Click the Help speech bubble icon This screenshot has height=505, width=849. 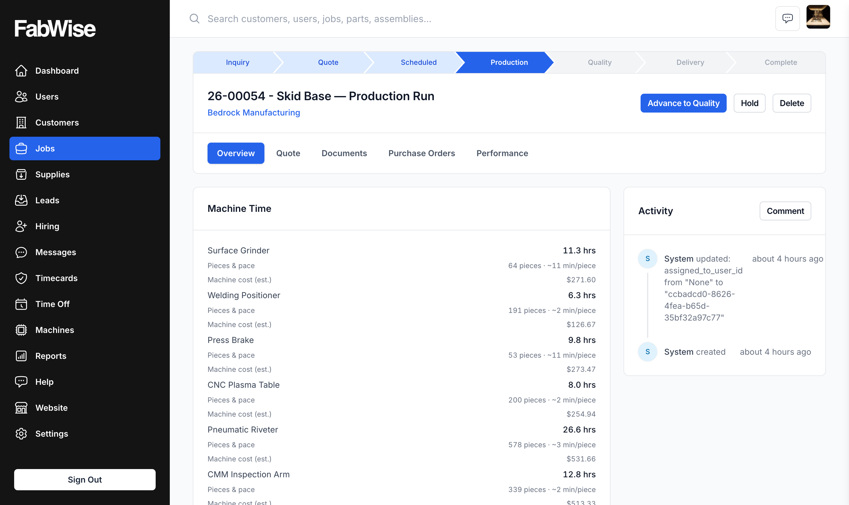[21, 382]
